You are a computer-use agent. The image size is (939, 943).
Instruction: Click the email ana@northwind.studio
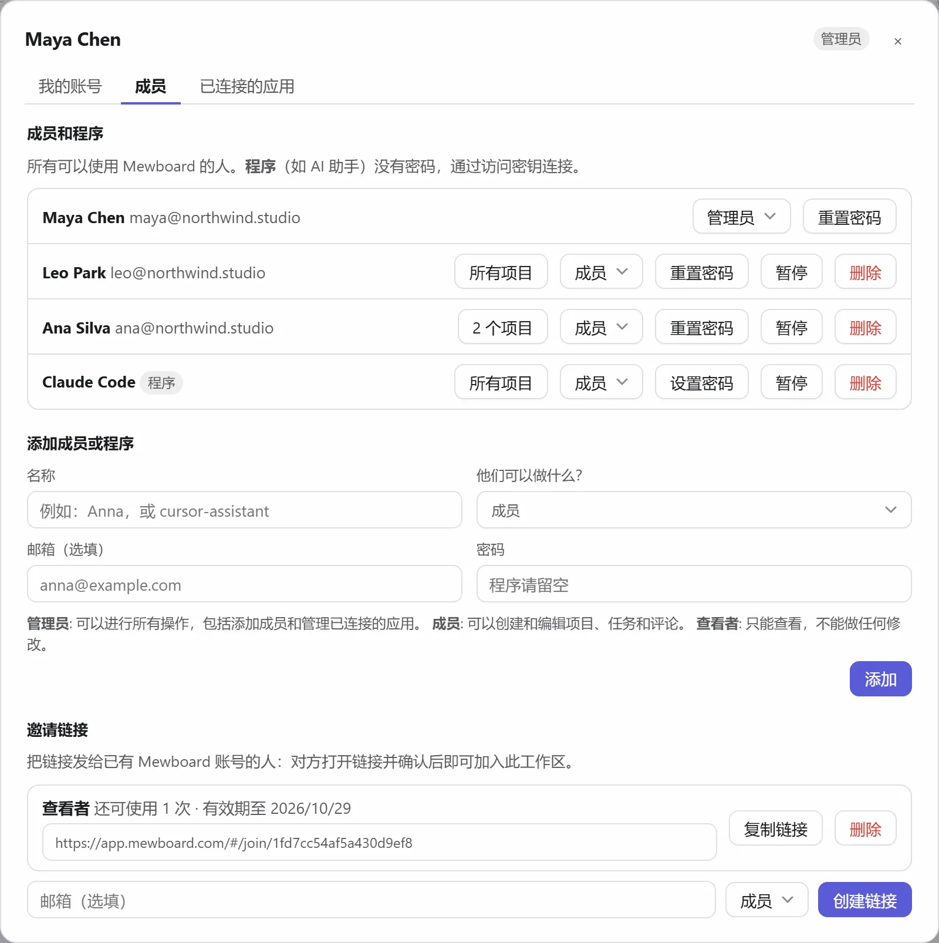(194, 328)
